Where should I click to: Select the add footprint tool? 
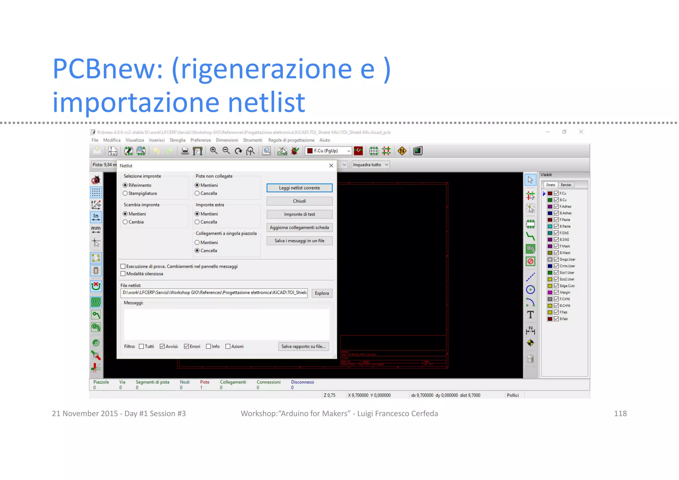(x=530, y=224)
